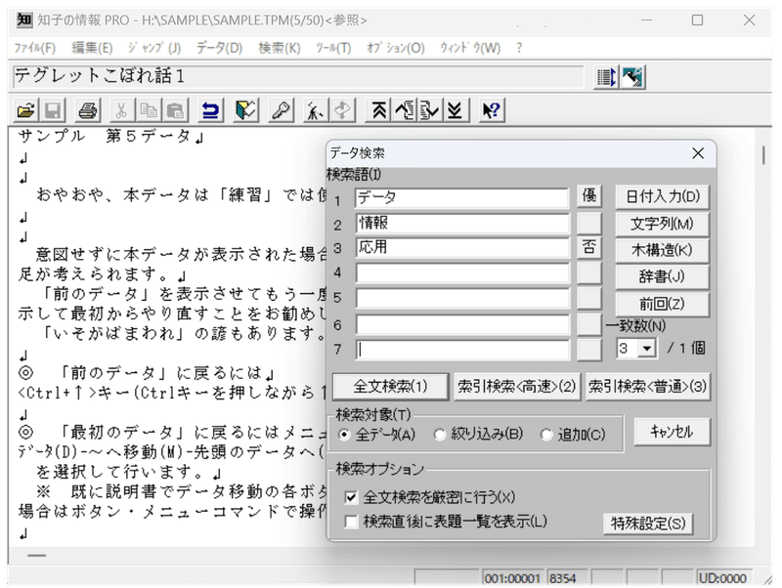
Task: Click the open book icon in toolbar
Action: tap(246, 110)
